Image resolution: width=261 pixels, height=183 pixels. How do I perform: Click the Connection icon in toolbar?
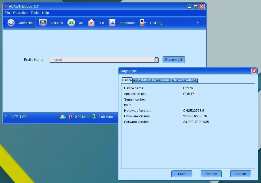[11, 23]
